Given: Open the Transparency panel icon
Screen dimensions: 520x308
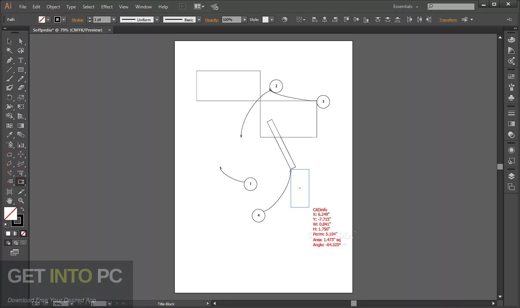Looking at the screenshot, I should pyautogui.click(x=511, y=134).
